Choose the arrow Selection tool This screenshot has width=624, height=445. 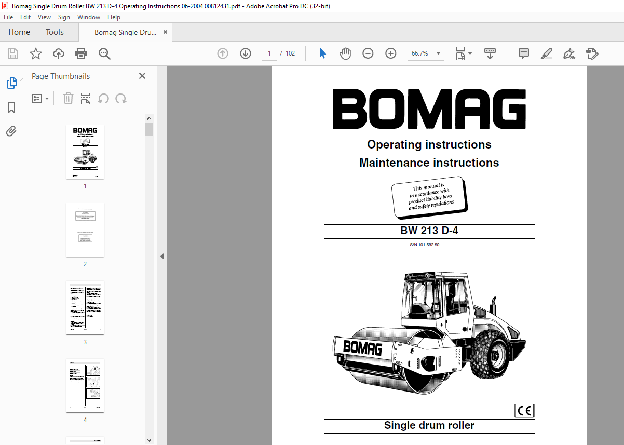[322, 53]
